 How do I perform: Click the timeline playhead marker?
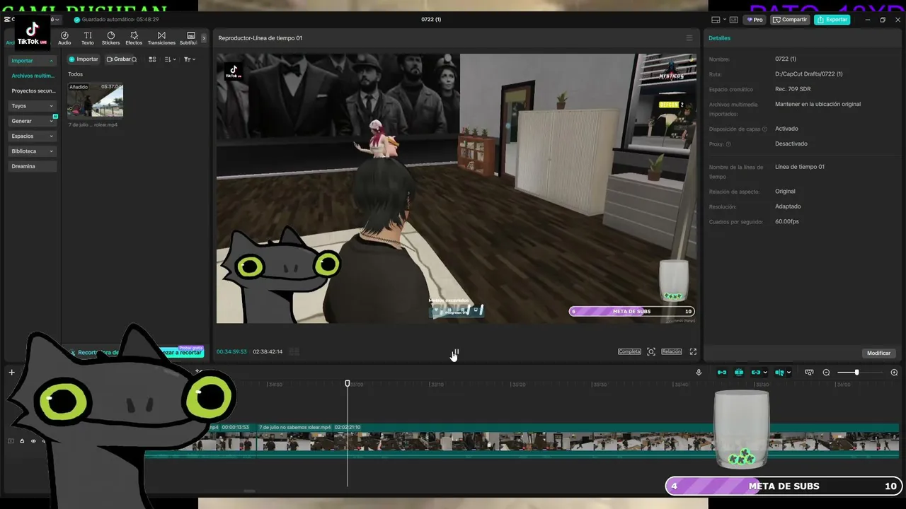pos(348,383)
